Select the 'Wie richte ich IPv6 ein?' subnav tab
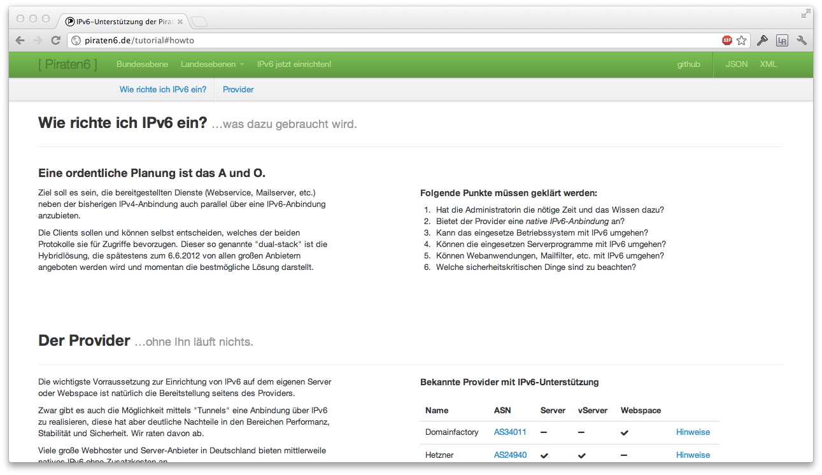The width and height of the screenshot is (822, 475). [163, 90]
